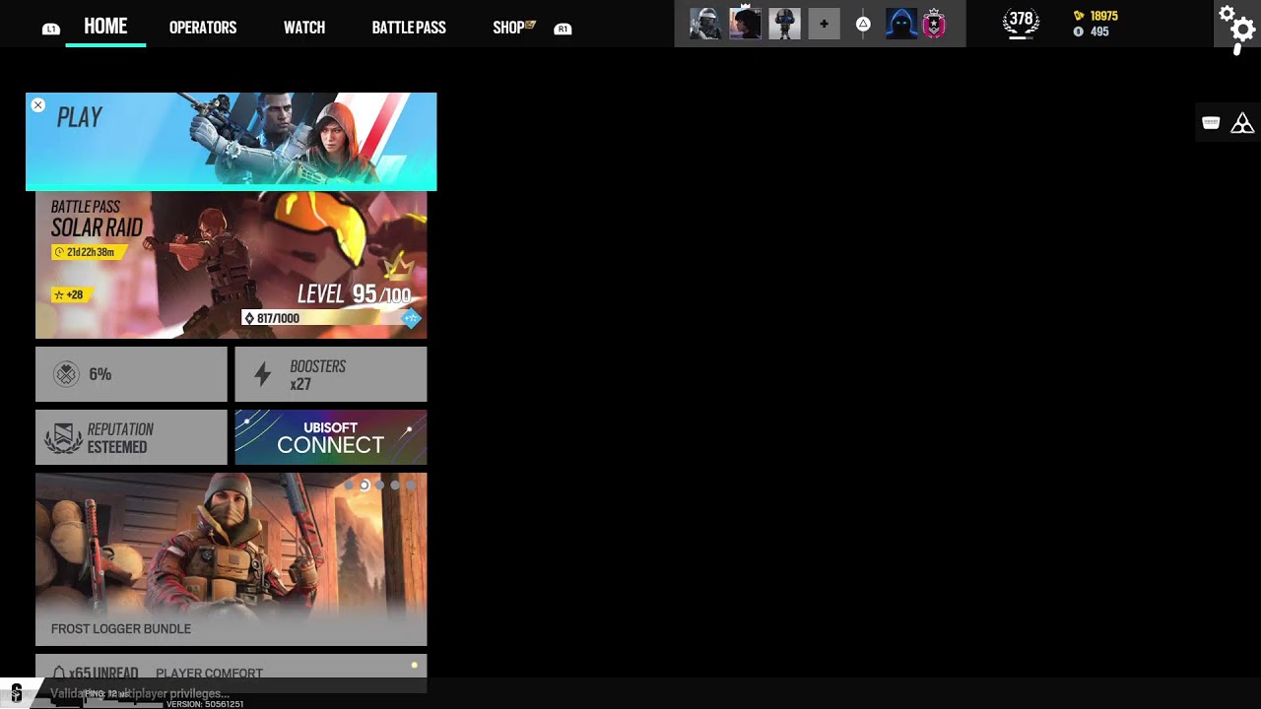Image resolution: width=1261 pixels, height=709 pixels.
Task: Open the Boosters x27 tile
Action: [x=330, y=374]
